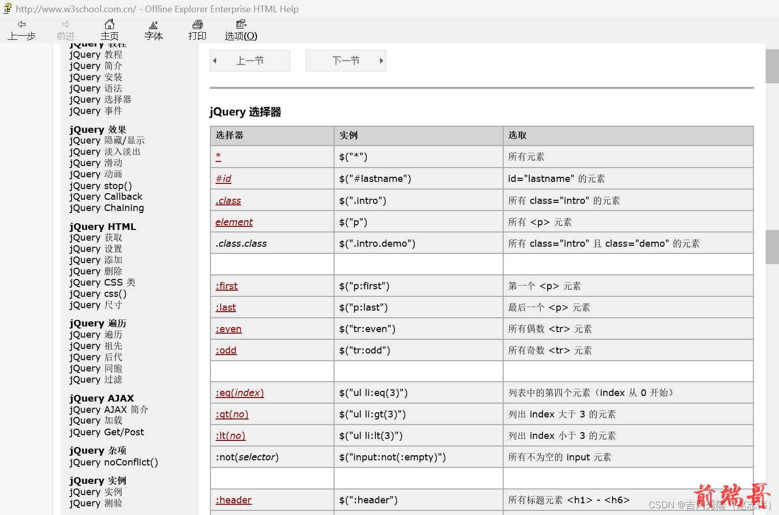The height and width of the screenshot is (515, 779).
Task: Open jQuery 选择器 in sidebar
Action: pyautogui.click(x=101, y=100)
